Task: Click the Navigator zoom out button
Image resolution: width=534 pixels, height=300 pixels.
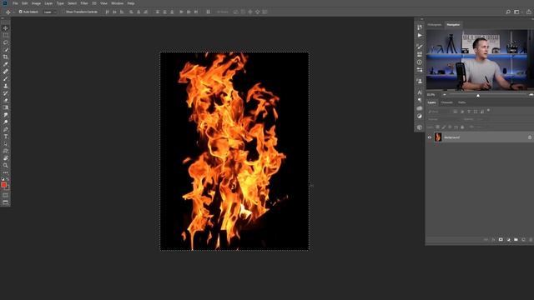Action: click(x=445, y=95)
